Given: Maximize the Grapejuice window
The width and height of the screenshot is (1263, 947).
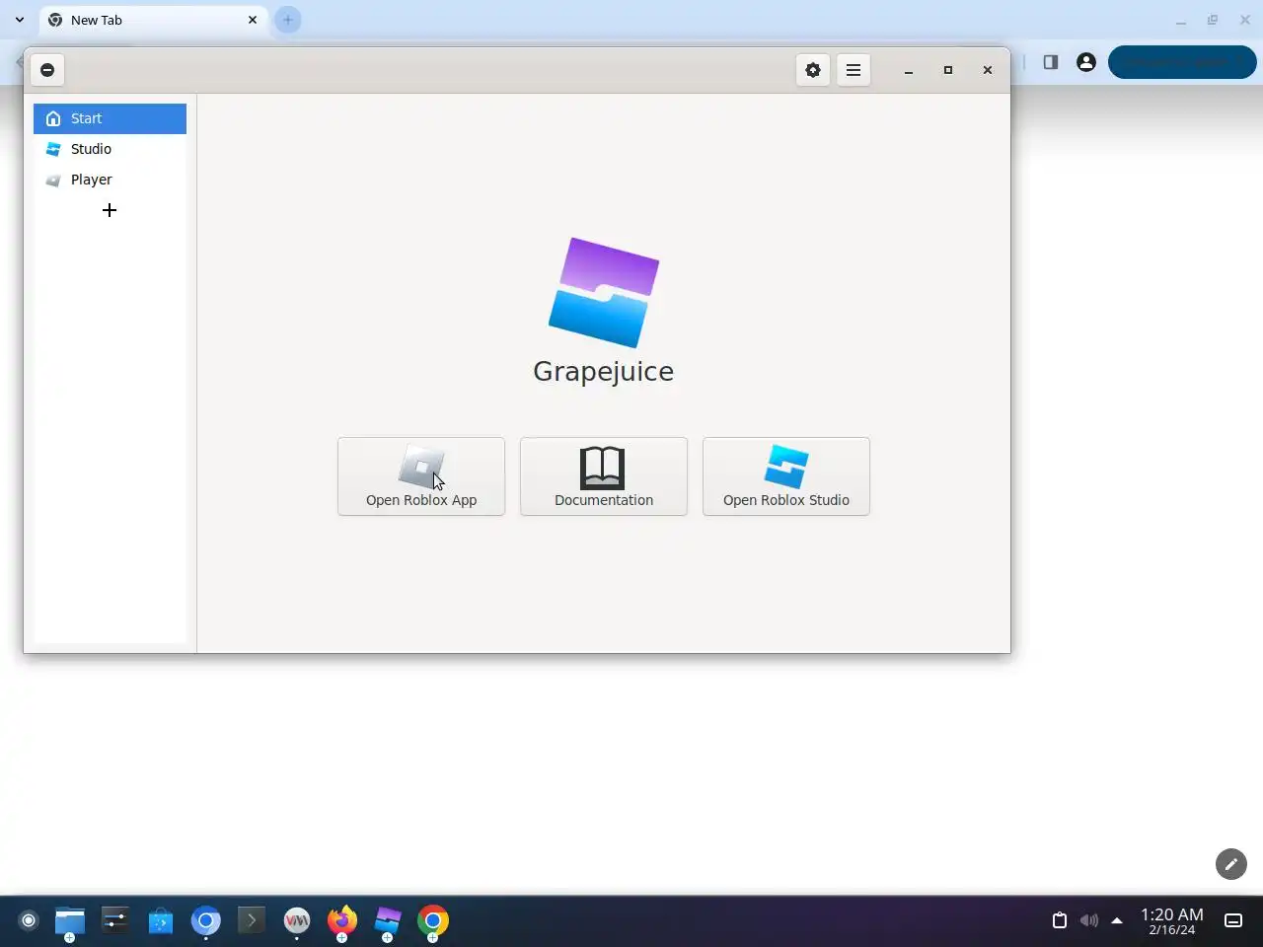Looking at the screenshot, I should [948, 70].
